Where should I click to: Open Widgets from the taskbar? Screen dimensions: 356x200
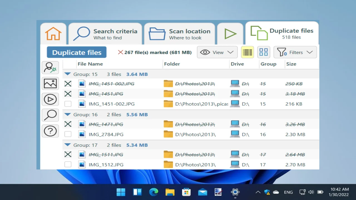point(137,192)
